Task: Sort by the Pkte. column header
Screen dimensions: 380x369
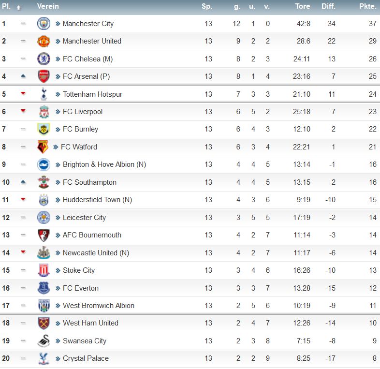Action: (367, 6)
